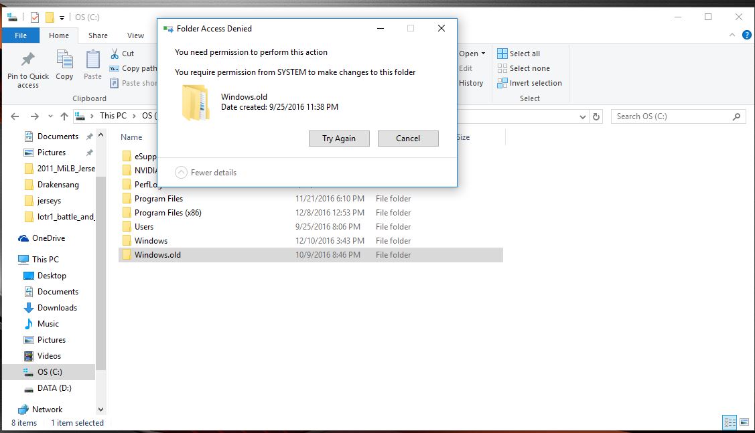
Task: Click Invert selection in the ribbon
Action: point(530,83)
